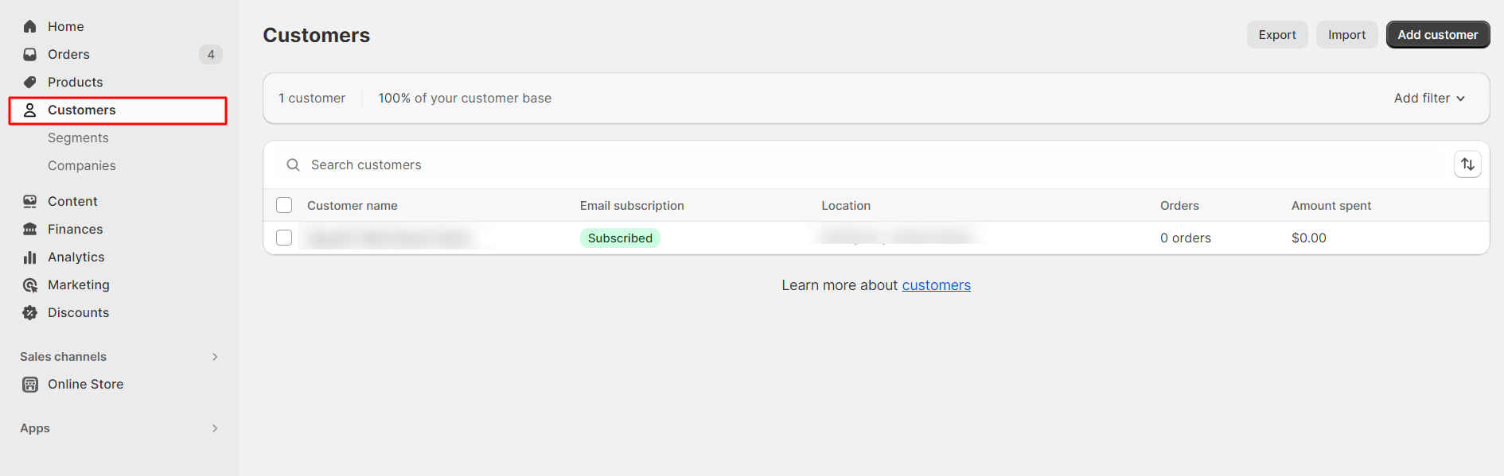
Task: Expand the Apps section chevron
Action: (x=215, y=428)
